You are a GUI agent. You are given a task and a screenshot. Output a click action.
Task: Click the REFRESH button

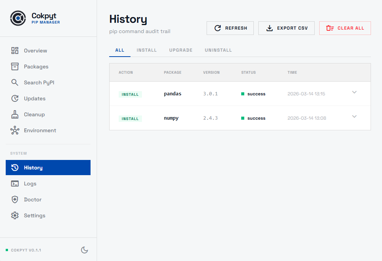pyautogui.click(x=230, y=28)
